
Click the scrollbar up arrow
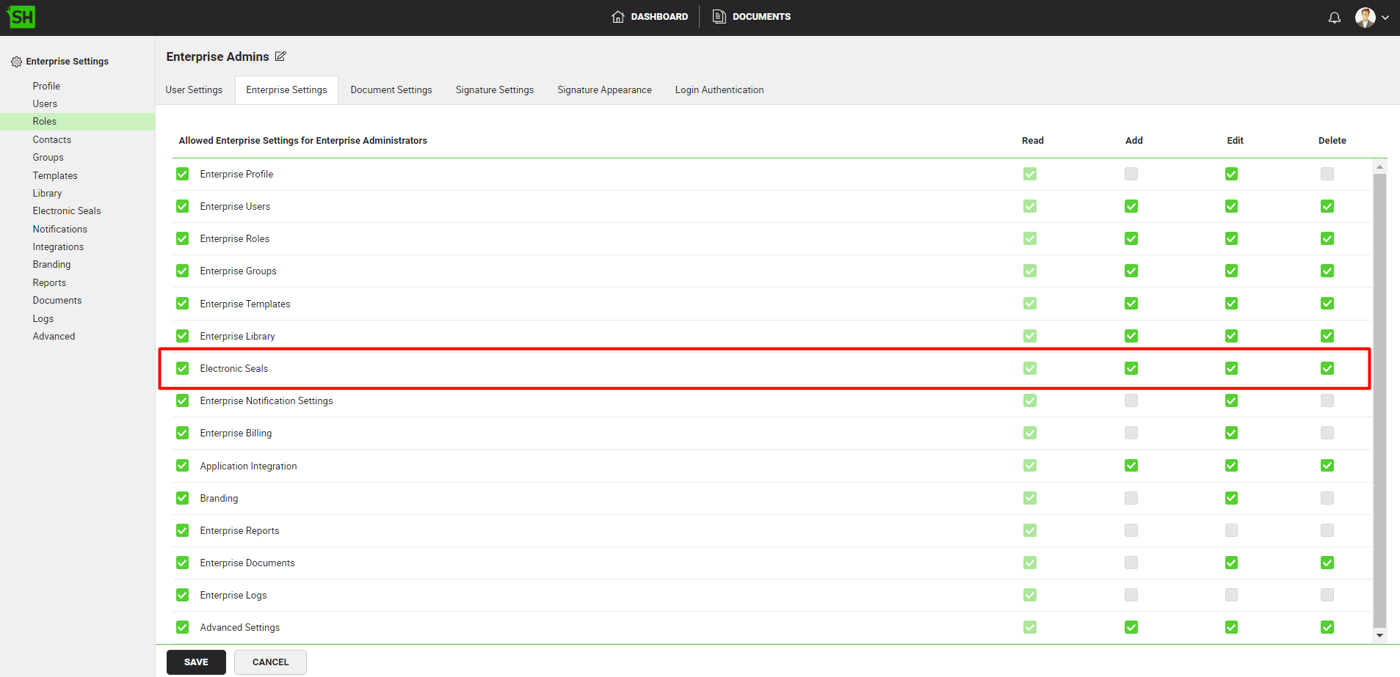1379,167
